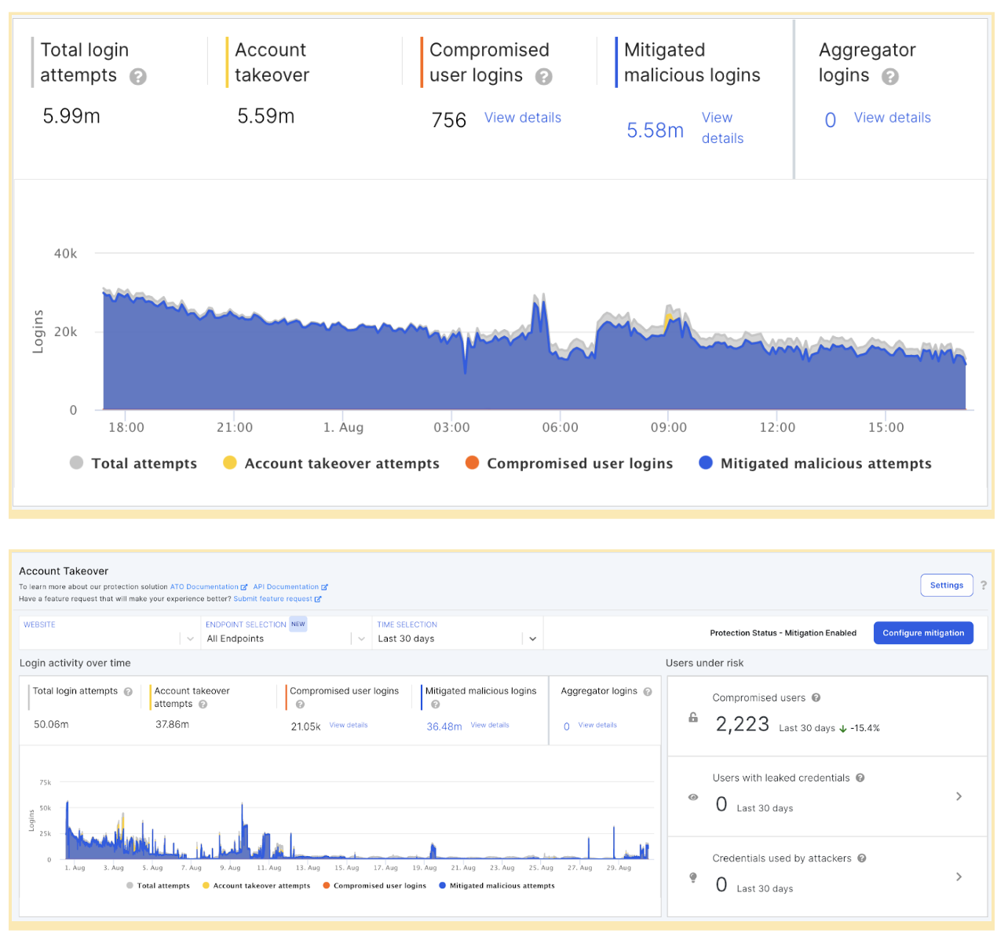Screen dimensions: 1008x944
Task: Click the Configure mitigation button
Action: point(923,633)
